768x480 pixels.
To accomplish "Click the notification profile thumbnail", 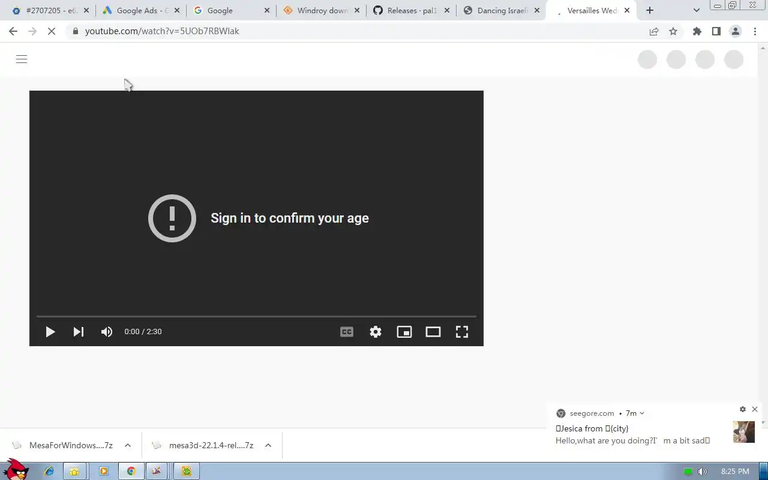I will pos(744,432).
